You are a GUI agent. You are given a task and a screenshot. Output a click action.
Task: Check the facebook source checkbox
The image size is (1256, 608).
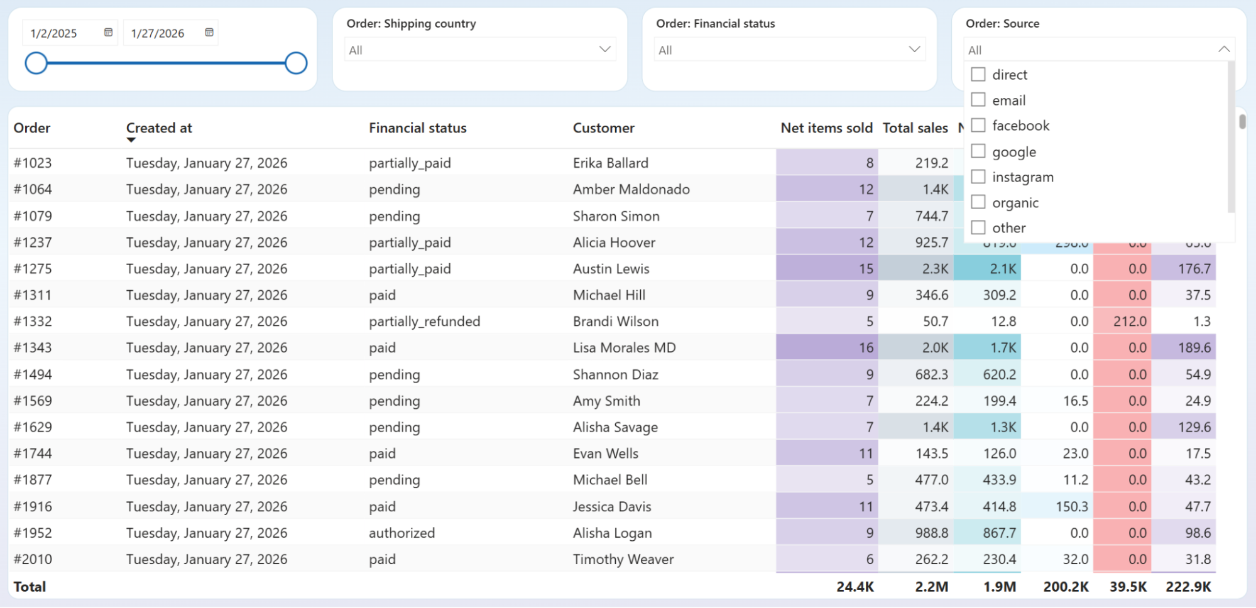pyautogui.click(x=978, y=126)
